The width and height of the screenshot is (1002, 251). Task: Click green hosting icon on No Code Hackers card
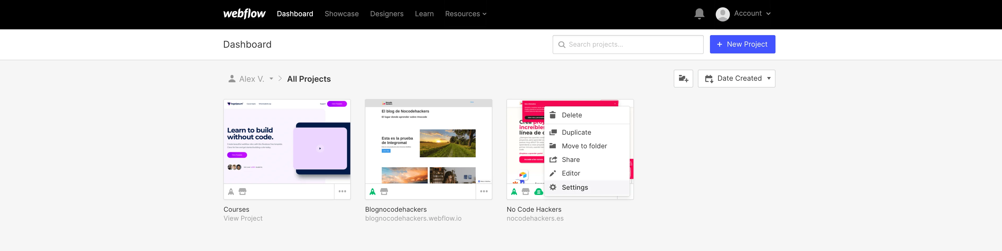coord(538,192)
